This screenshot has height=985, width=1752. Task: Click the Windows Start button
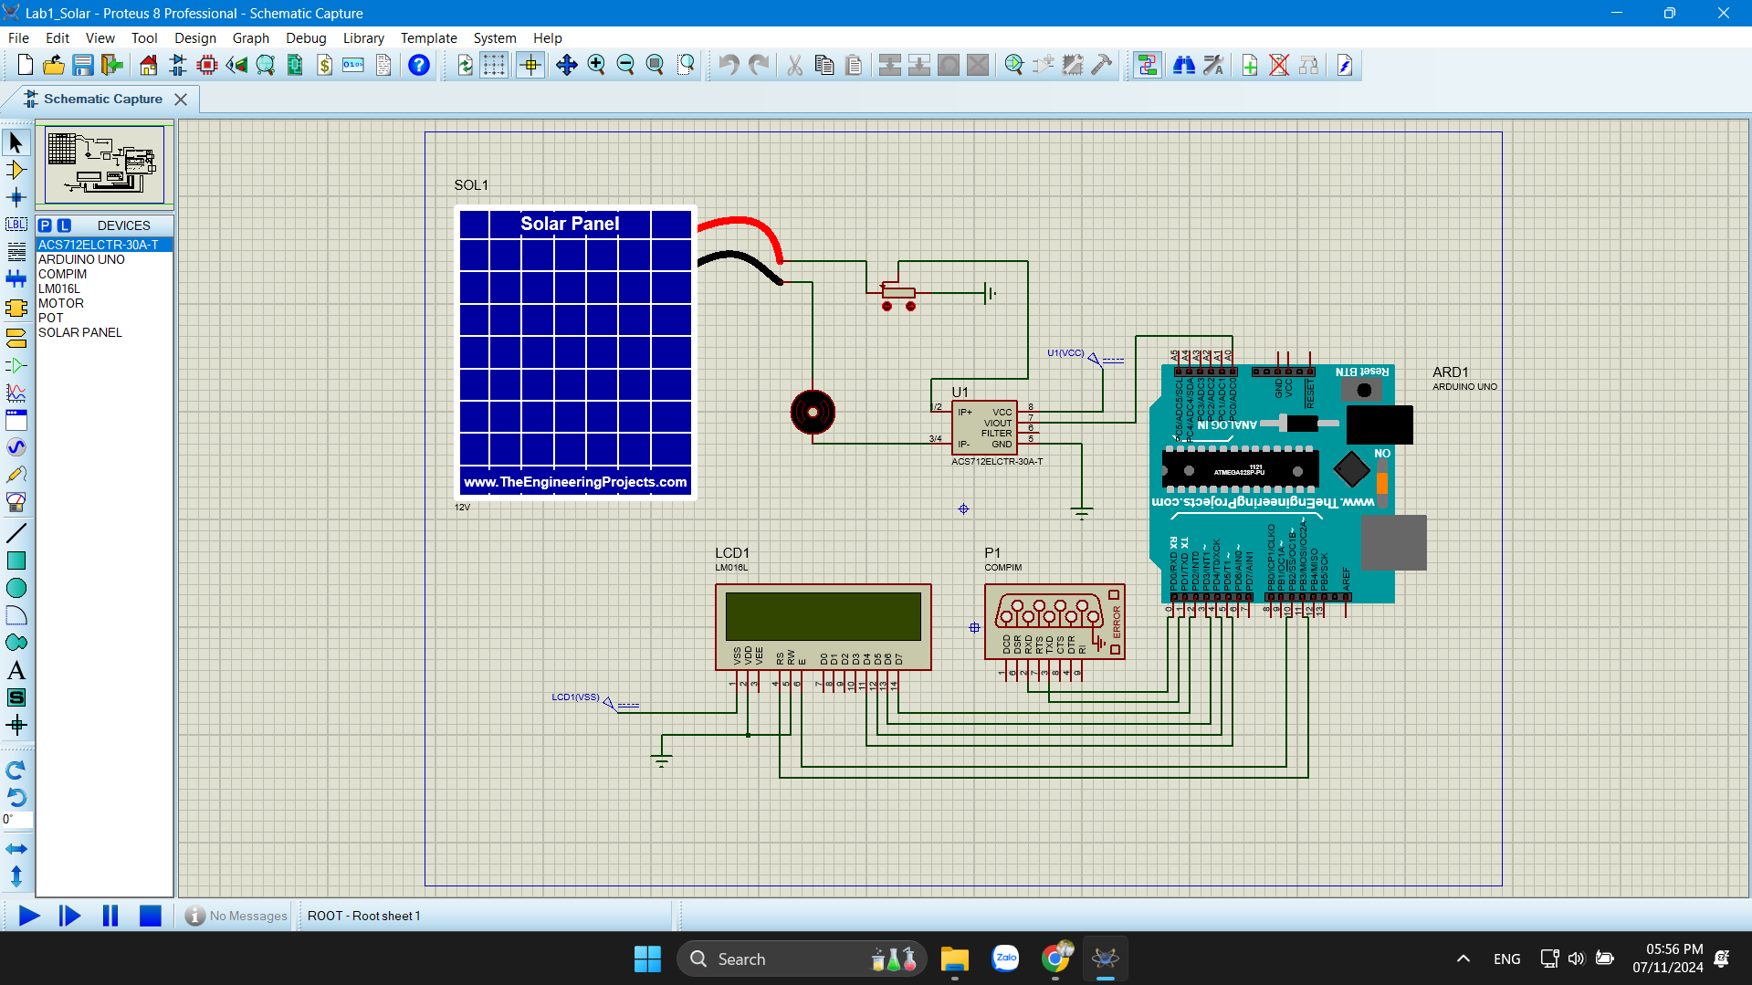pyautogui.click(x=647, y=959)
